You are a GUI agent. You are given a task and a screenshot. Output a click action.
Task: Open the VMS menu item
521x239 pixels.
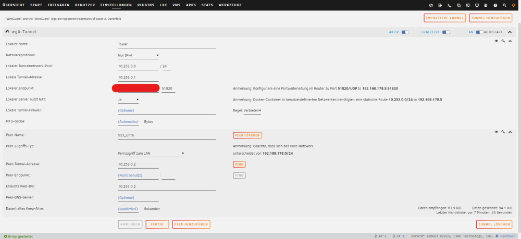177,5
